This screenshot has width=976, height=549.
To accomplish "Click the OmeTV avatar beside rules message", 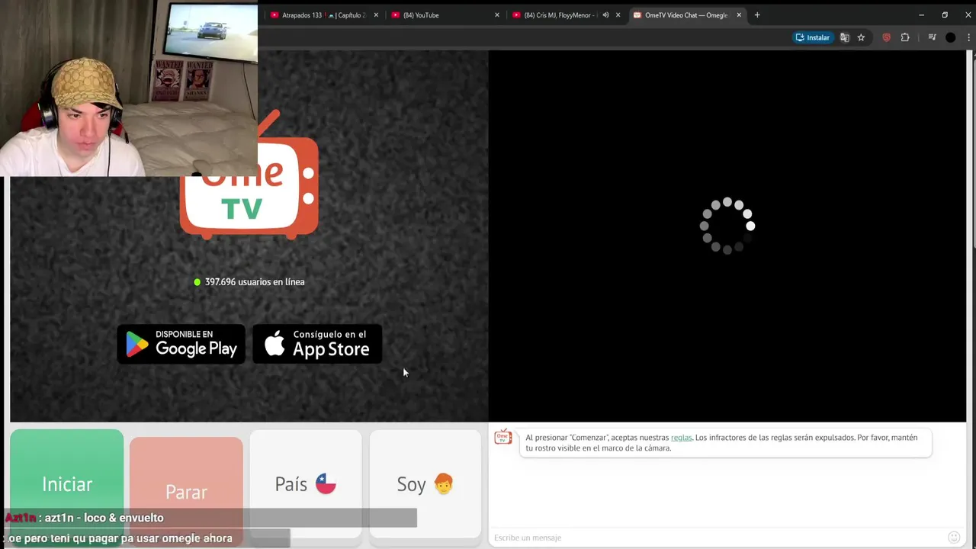I will coord(503,437).
